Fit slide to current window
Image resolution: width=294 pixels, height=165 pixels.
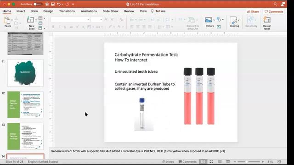(x=279, y=162)
